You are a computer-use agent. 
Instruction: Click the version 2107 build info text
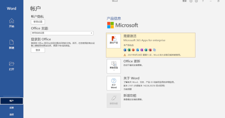point(144,86)
